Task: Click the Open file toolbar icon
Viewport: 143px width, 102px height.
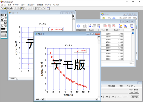Action: 5,8
